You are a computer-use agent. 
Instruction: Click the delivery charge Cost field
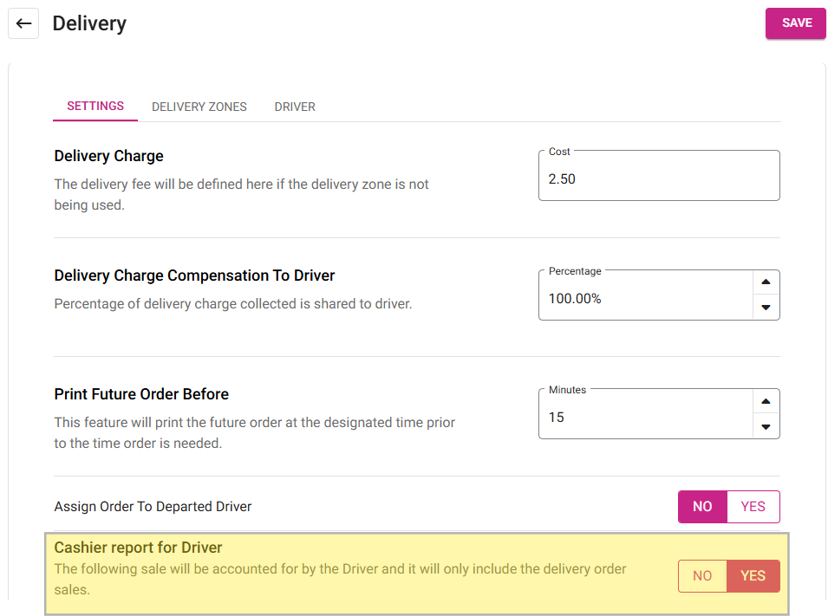(x=658, y=178)
